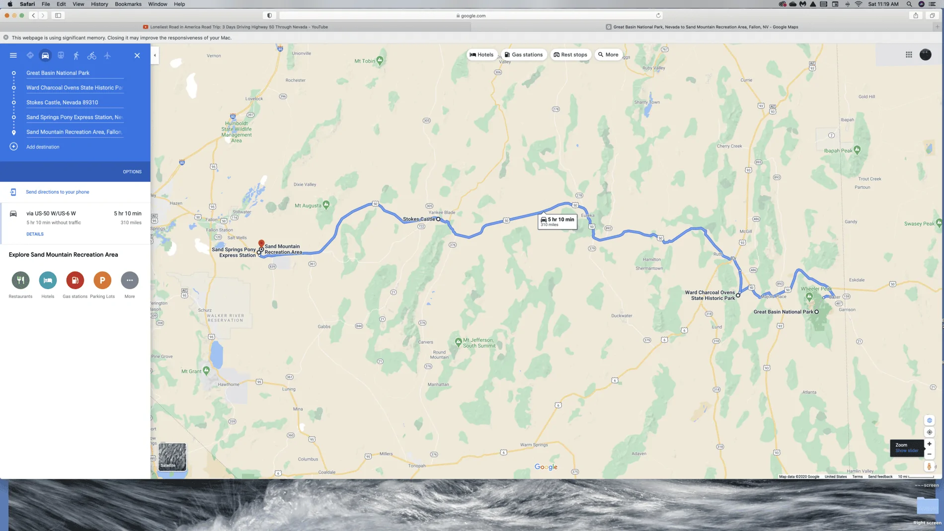Viewport: 944px width, 531px height.
Task: Click the 5 hr 10 min route label
Action: pyautogui.click(x=557, y=222)
